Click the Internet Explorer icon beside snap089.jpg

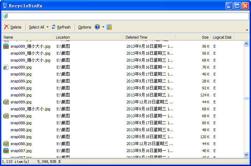[x=6, y=67]
